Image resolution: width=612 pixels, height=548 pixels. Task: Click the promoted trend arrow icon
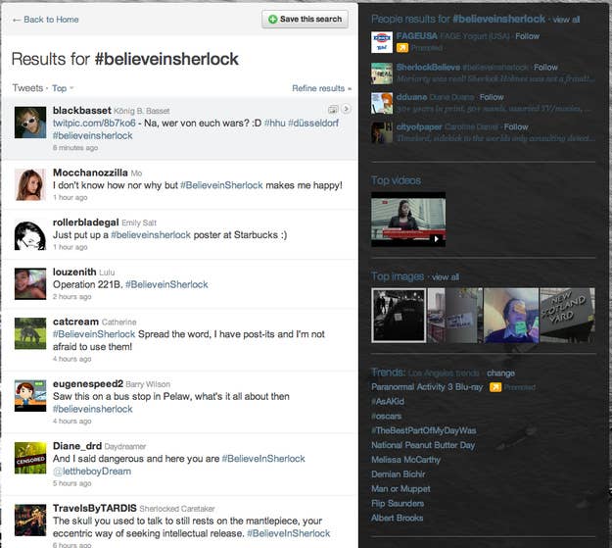[495, 387]
